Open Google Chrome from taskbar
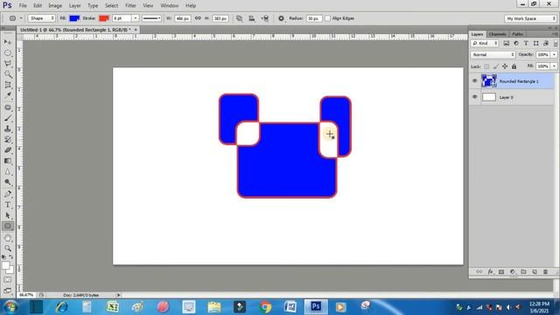Image resolution: width=560 pixels, height=315 pixels. point(265,307)
